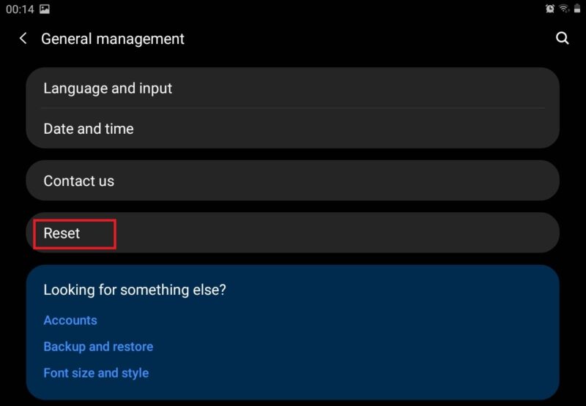The width and height of the screenshot is (586, 406).
Task: Click the 'Looking for something else?' heading
Action: coord(135,290)
